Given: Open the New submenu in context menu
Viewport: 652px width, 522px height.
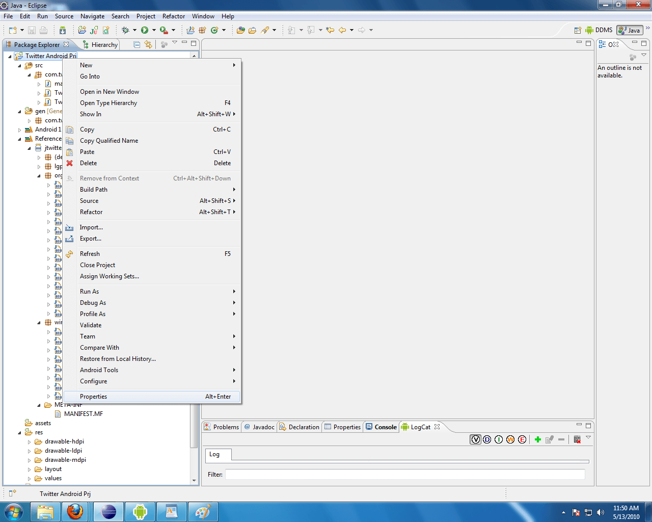Looking at the screenshot, I should pyautogui.click(x=152, y=65).
